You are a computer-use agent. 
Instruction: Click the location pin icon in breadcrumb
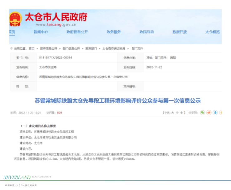click(11, 48)
